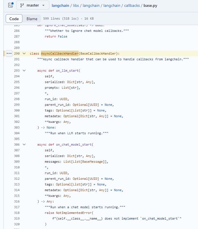Click line number 304
The image size is (198, 229).
(x=16, y=133)
